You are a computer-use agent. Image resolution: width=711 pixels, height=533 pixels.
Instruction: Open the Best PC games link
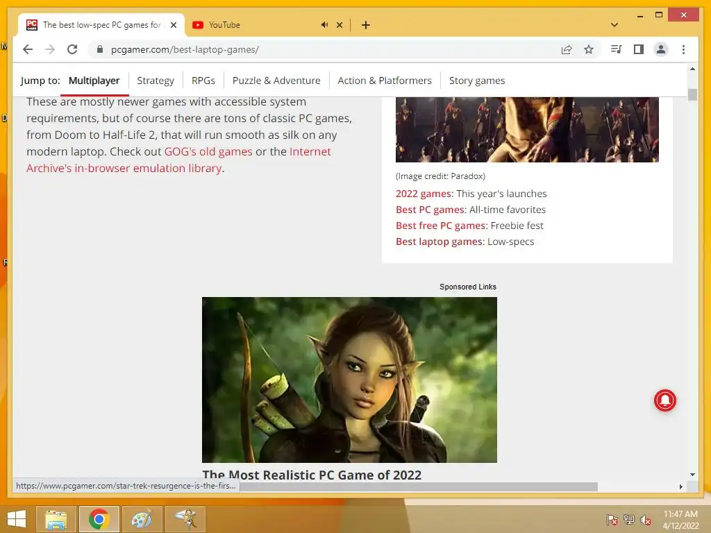430,210
